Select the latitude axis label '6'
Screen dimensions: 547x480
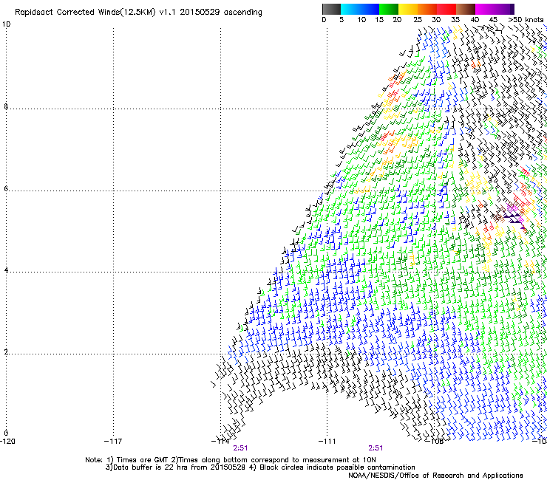click(x=6, y=188)
